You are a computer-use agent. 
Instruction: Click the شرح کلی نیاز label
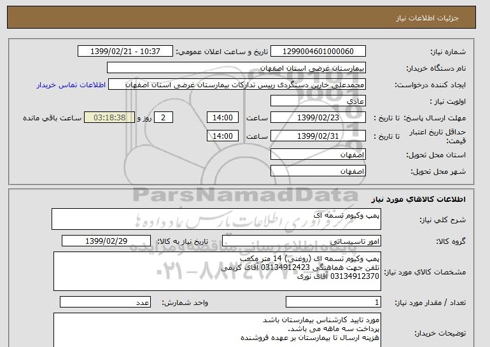(442, 220)
